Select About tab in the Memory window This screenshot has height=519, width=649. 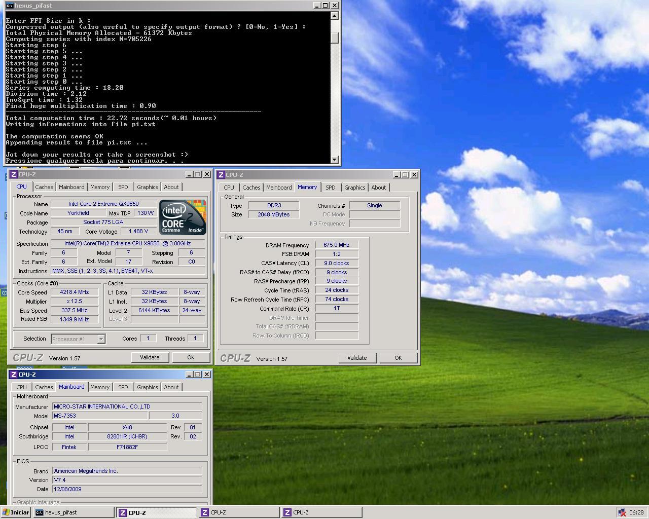[379, 188]
